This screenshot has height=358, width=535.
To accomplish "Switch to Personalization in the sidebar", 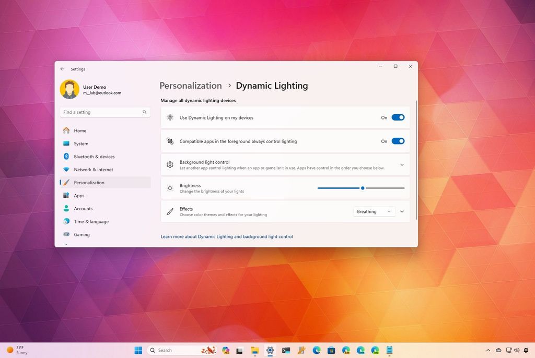I will coord(89,182).
